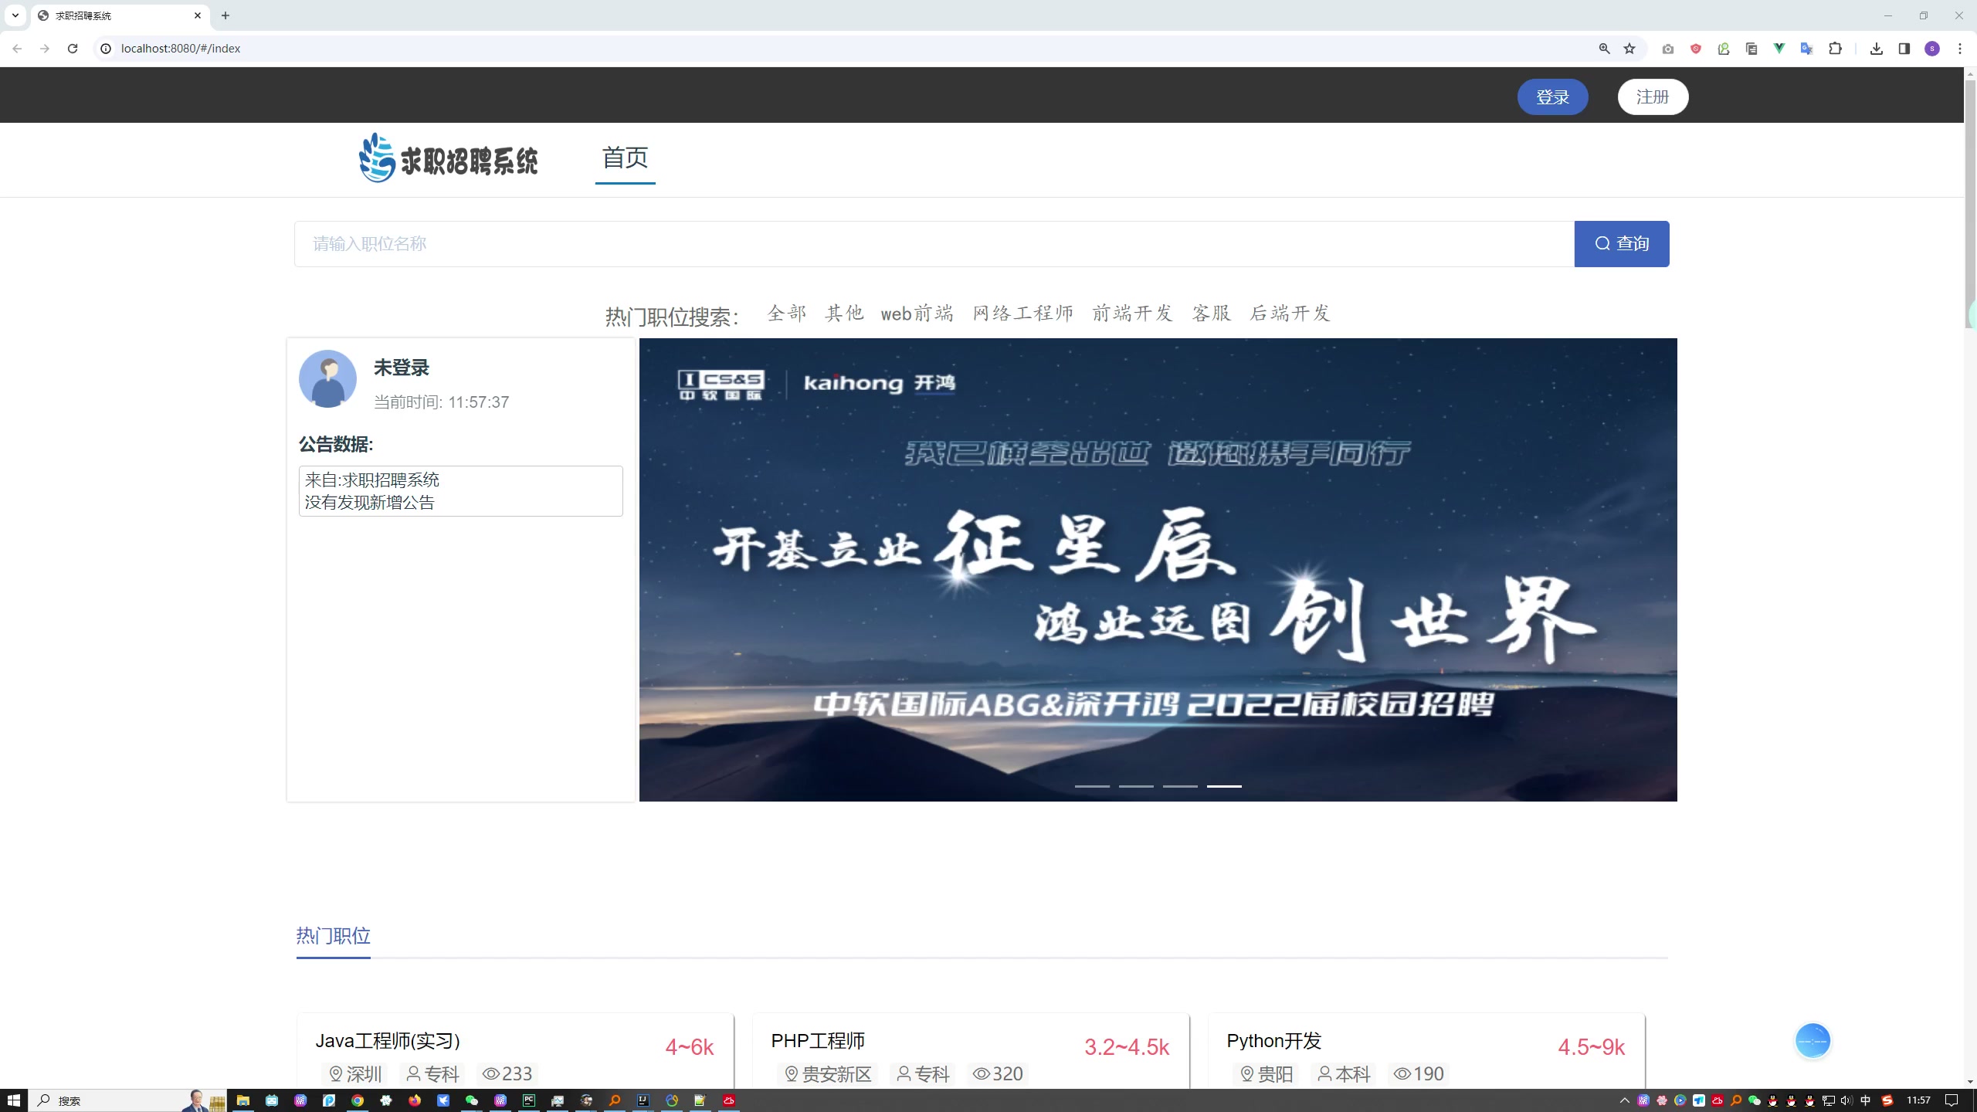
Task: Expand hidden system tray icons arrow
Action: coord(1625,1100)
